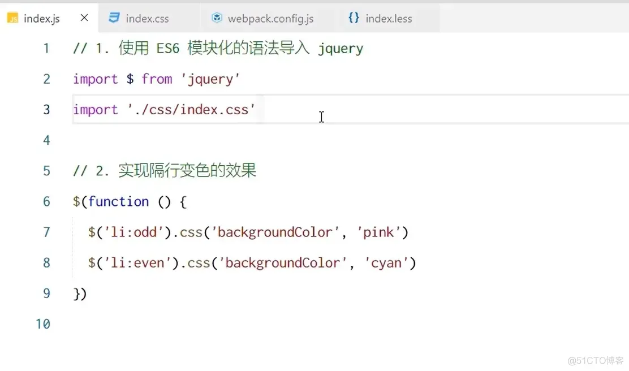Click the CSS file icon on index.css tab

tap(114, 18)
